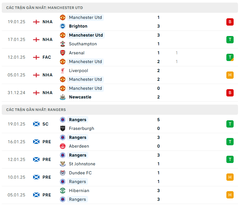The image size is (240, 206).
Task: Click the England flag on the FAC row
Action: click(36, 57)
